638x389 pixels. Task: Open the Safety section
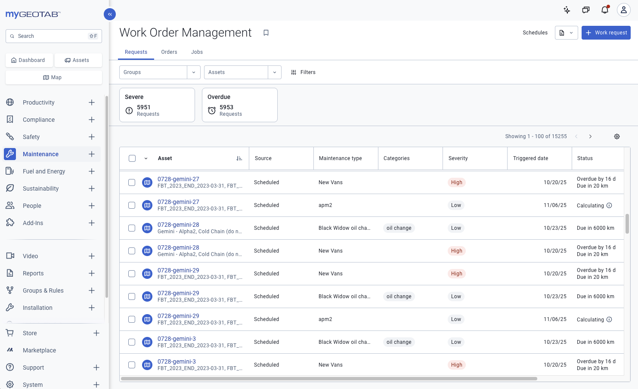click(x=31, y=136)
